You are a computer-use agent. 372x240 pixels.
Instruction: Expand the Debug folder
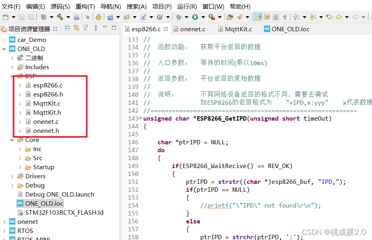(12, 185)
